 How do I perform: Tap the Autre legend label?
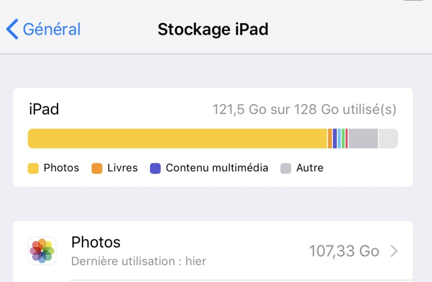click(310, 168)
